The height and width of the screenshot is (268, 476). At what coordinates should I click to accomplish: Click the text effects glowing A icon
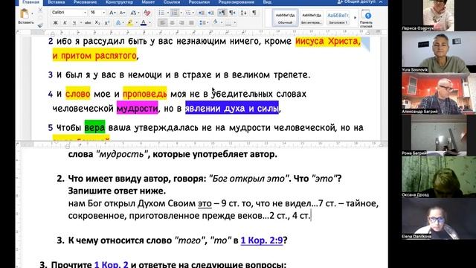pos(118,23)
